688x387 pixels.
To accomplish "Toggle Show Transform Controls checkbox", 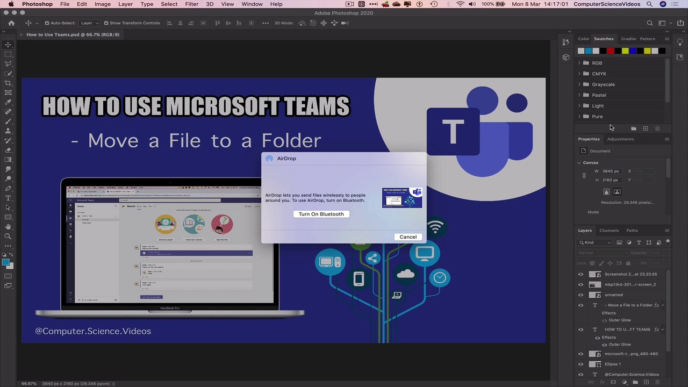I will (106, 23).
